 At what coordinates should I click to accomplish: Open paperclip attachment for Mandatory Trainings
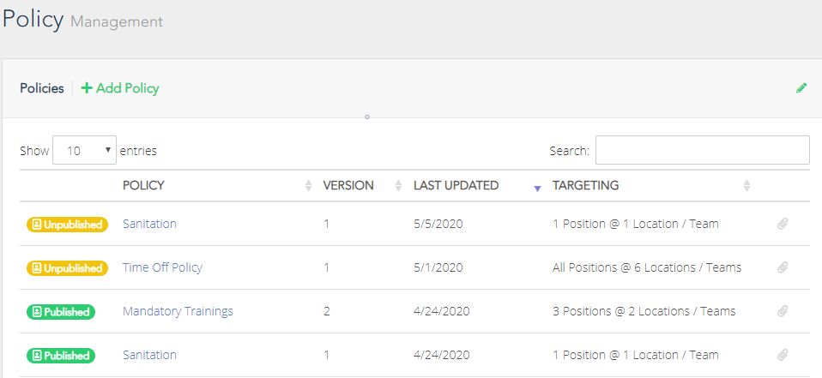[x=783, y=311]
